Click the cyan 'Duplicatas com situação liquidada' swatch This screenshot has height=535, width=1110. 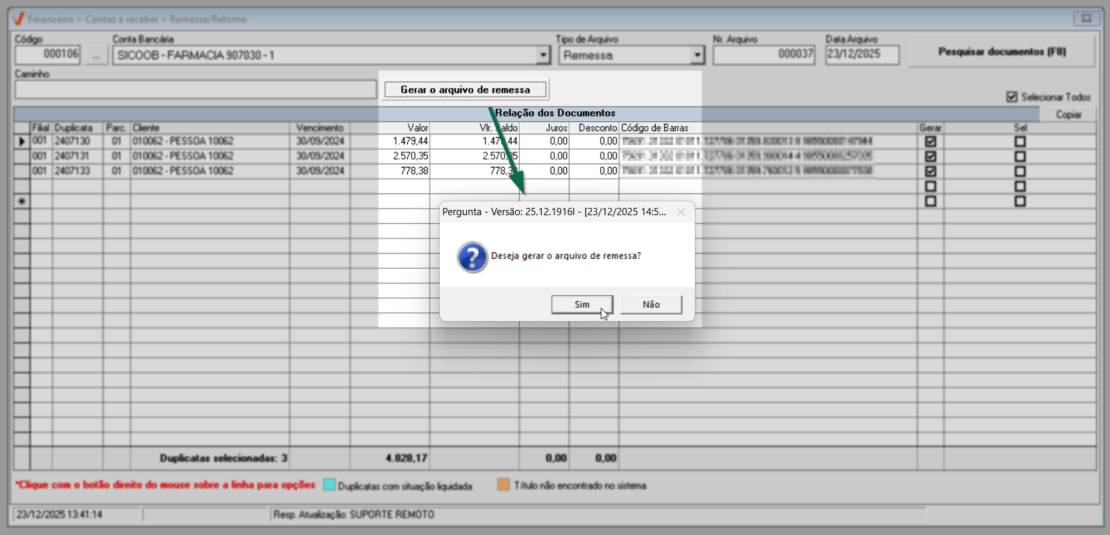[329, 485]
